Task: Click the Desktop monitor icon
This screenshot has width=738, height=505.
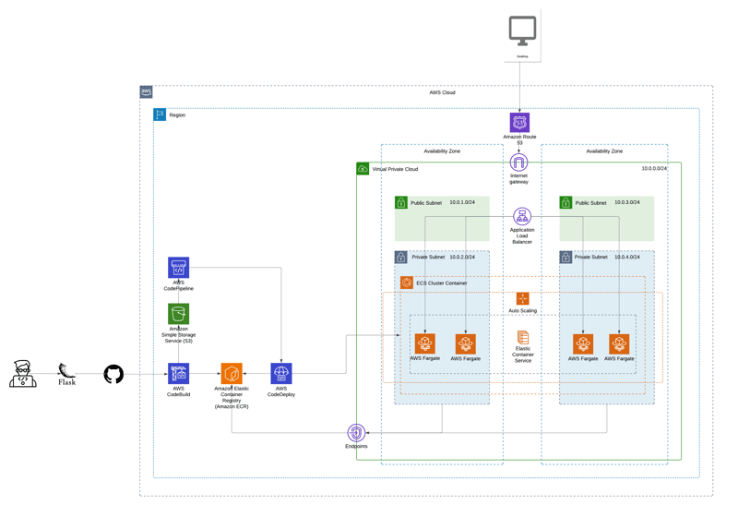Action: tap(522, 30)
